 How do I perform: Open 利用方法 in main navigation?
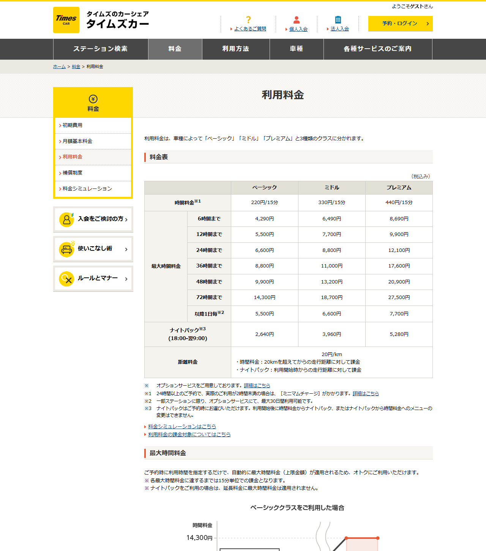(x=236, y=49)
